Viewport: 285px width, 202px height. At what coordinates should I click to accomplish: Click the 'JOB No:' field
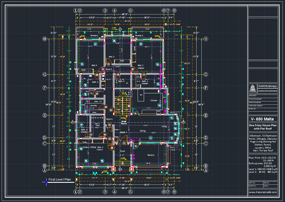[271, 183]
